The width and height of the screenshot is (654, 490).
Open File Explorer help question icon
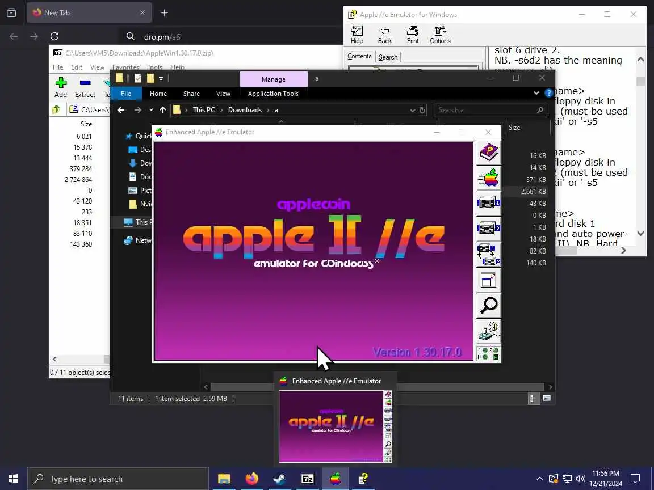point(549,94)
